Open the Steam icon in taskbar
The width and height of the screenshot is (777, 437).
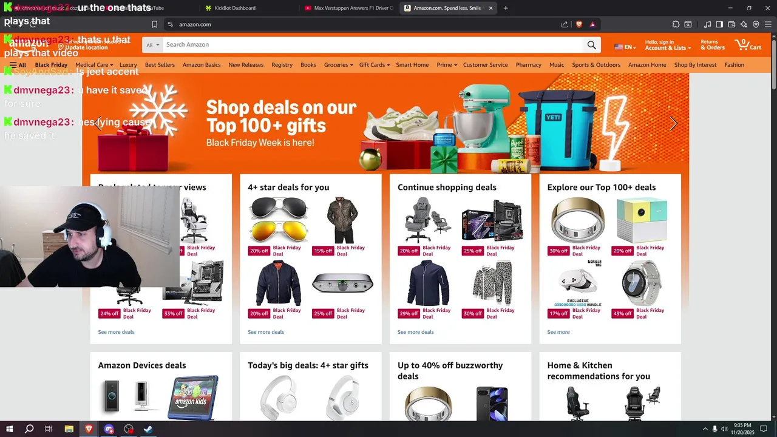(x=148, y=429)
